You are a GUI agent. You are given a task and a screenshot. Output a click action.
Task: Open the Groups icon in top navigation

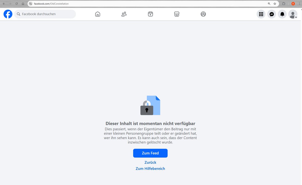(203, 14)
